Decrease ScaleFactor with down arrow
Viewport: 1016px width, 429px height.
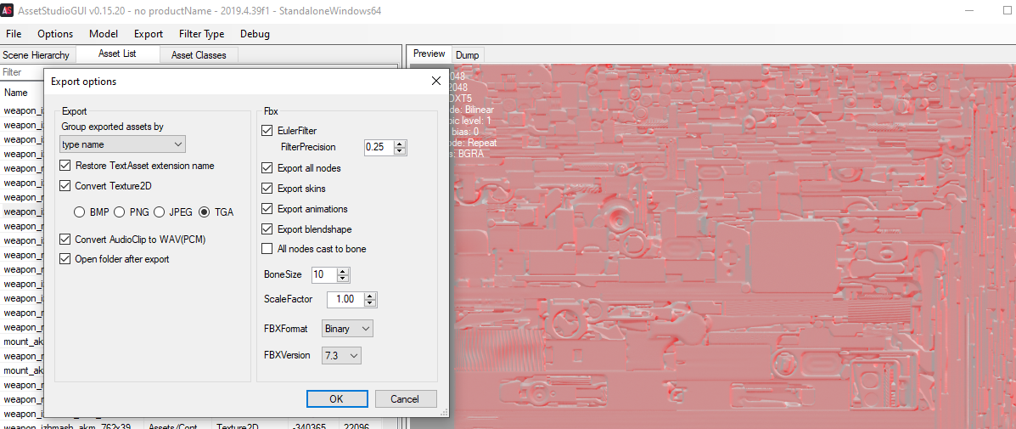point(370,303)
